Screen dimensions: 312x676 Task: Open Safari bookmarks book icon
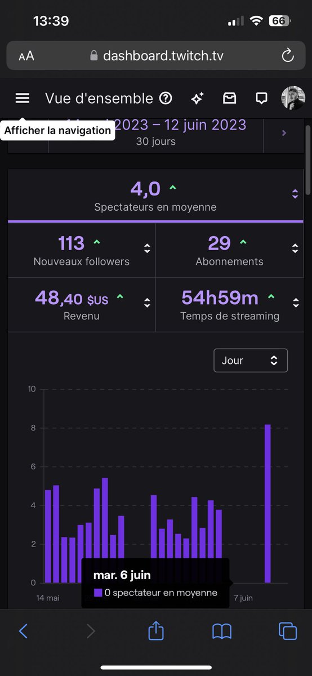[222, 631]
